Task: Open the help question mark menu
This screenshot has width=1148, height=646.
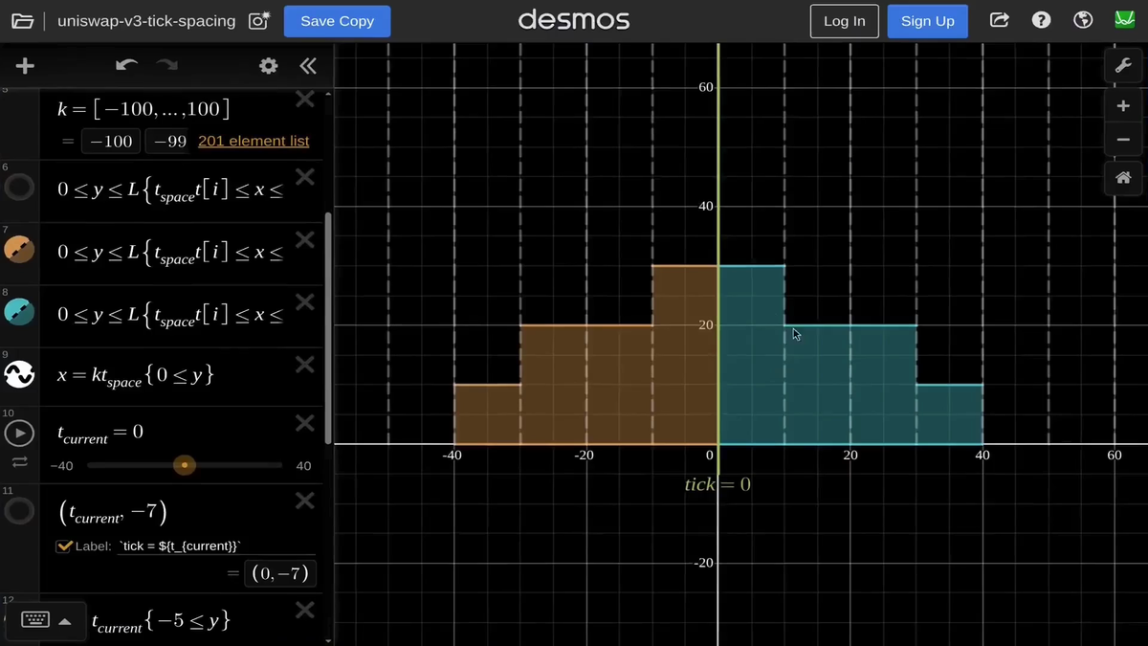Action: (x=1042, y=21)
